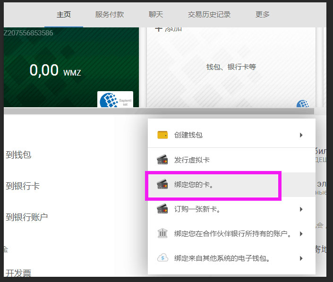Open the 到银行卡 transfer link
The image size is (333, 282).
pos(23,186)
